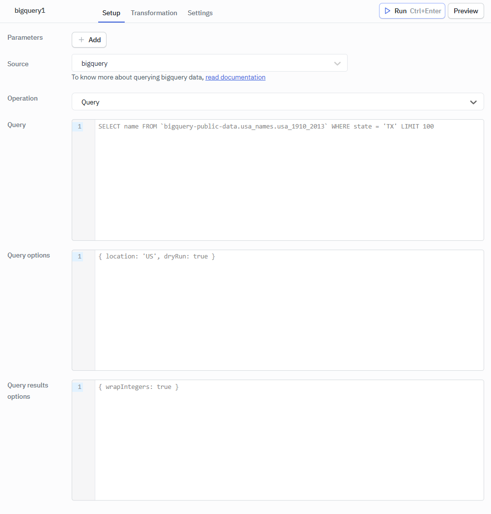Click line number 1 in Query editor

pos(79,126)
